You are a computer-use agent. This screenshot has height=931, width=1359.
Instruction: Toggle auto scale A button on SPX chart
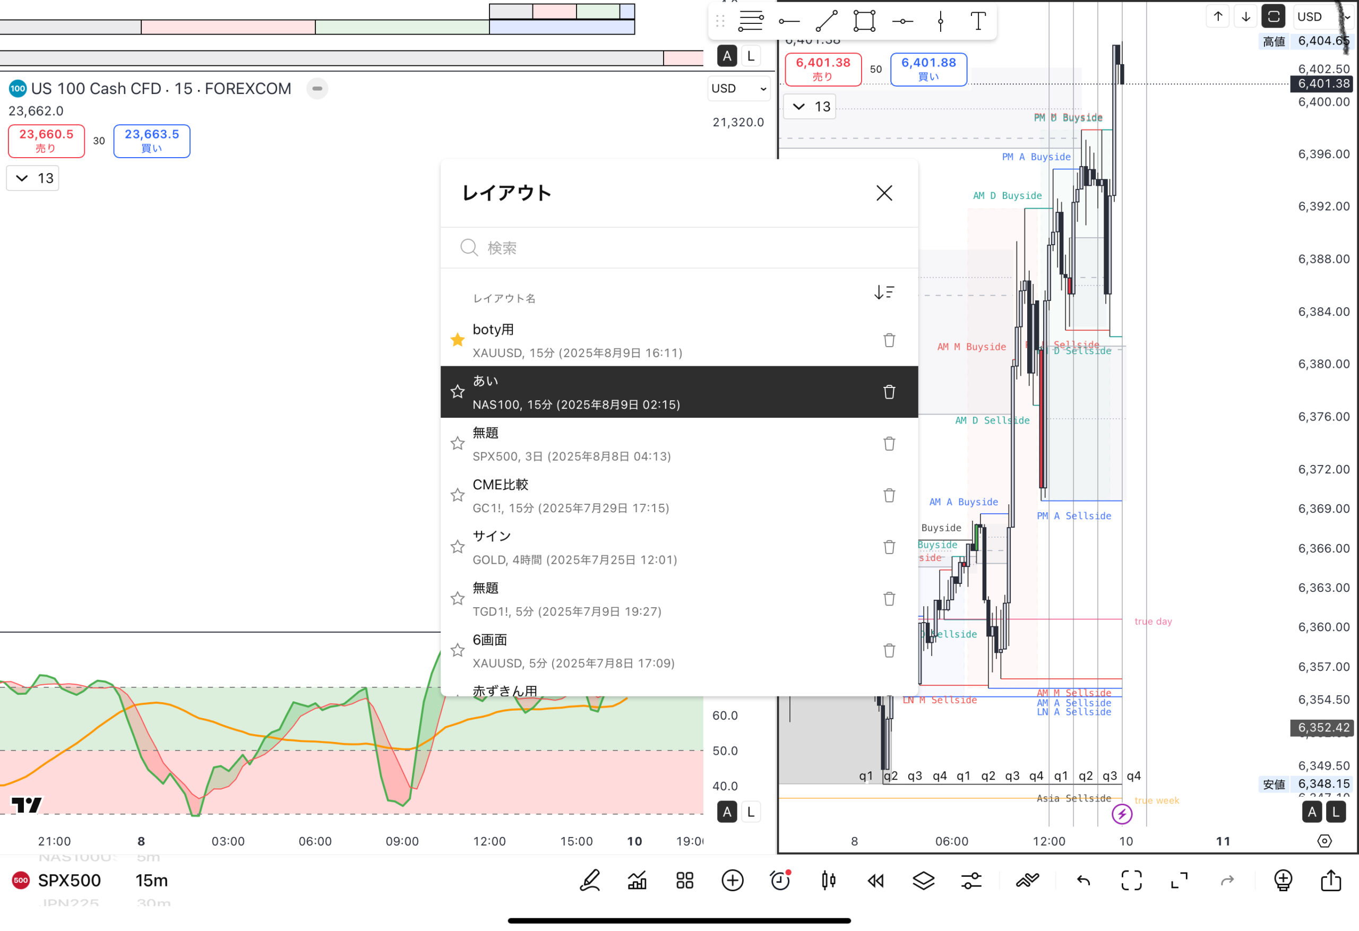coord(1312,812)
